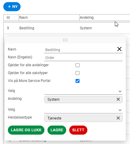Image resolution: width=130 pixels, height=144 pixels.
Task: Click the dialog drag handle dots
Action: click(65, 40)
